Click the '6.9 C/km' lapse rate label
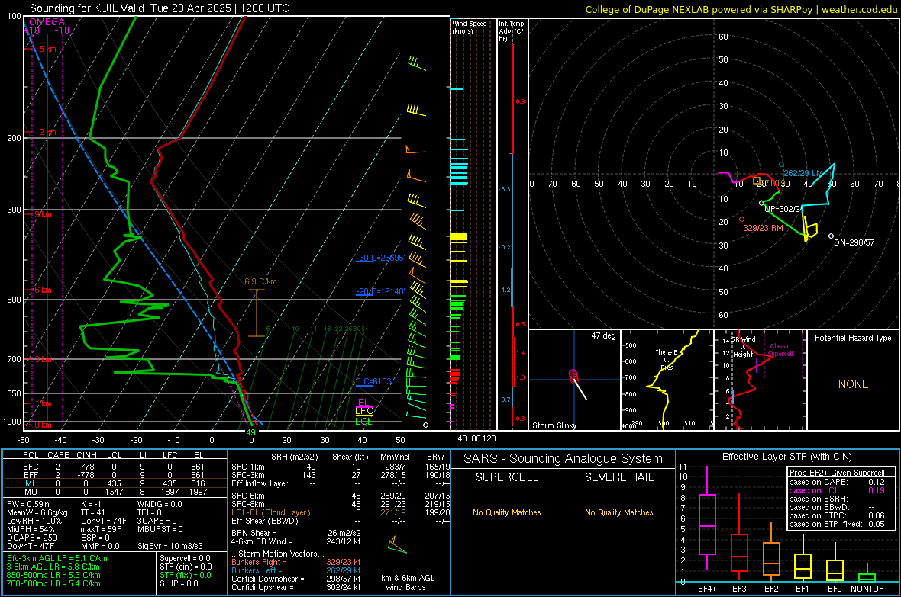The image size is (901, 597). click(x=260, y=281)
